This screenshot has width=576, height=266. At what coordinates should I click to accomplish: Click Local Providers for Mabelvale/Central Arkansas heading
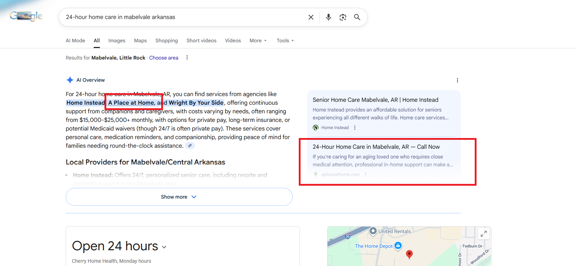pyautogui.click(x=145, y=162)
